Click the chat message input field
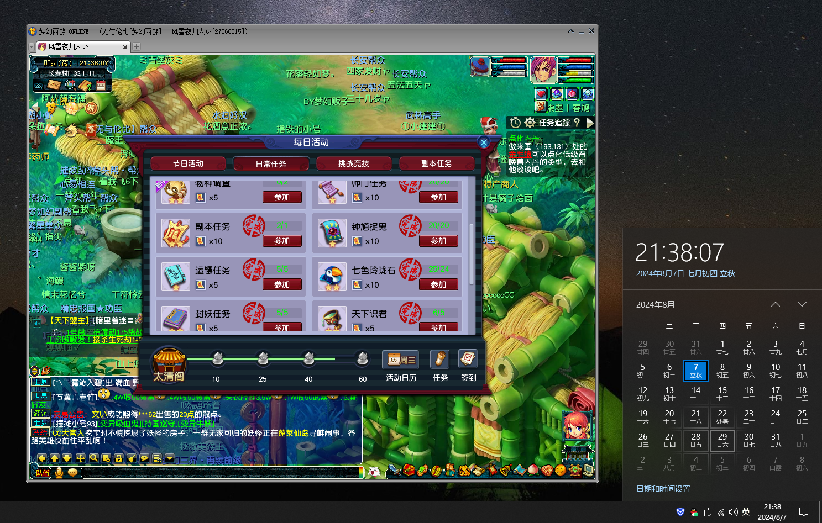The height and width of the screenshot is (523, 822). pos(220,473)
